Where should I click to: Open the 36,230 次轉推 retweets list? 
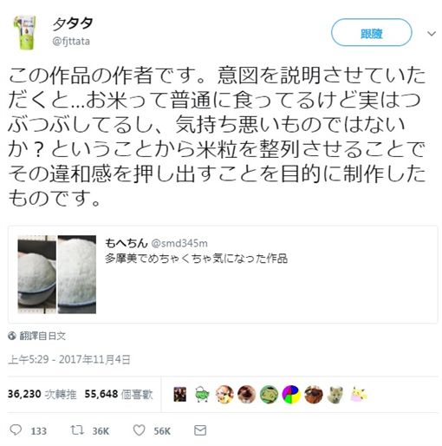pyautogui.click(x=42, y=394)
